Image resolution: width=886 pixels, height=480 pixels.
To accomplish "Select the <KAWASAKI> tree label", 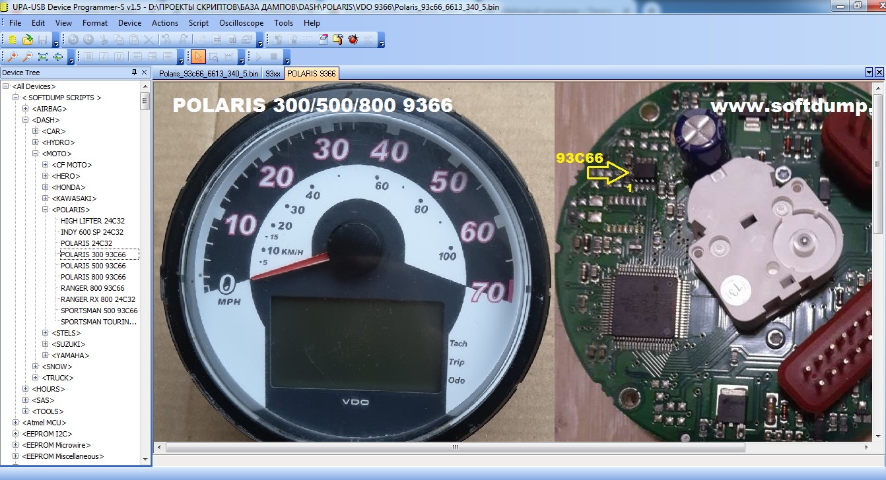I will [74, 198].
